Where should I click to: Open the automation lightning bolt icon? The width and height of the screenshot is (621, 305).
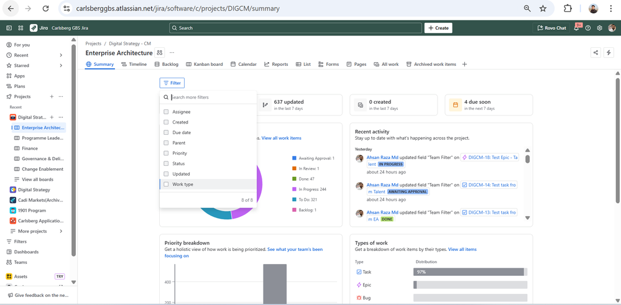[609, 53]
